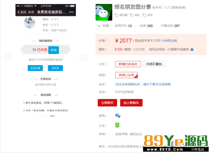This screenshot has height=153, width=210.
Task: Click the tag icon next to 朋友圈
Action: coord(116,15)
